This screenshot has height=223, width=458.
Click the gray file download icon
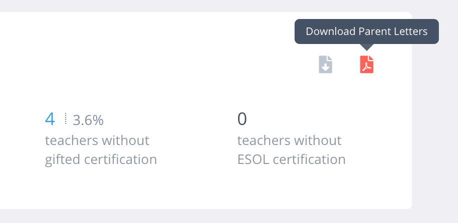(326, 64)
